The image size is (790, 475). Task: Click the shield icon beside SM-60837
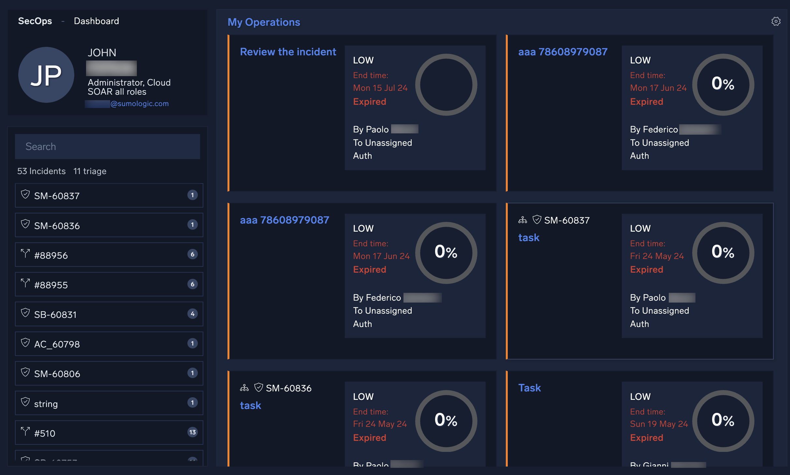(x=25, y=196)
